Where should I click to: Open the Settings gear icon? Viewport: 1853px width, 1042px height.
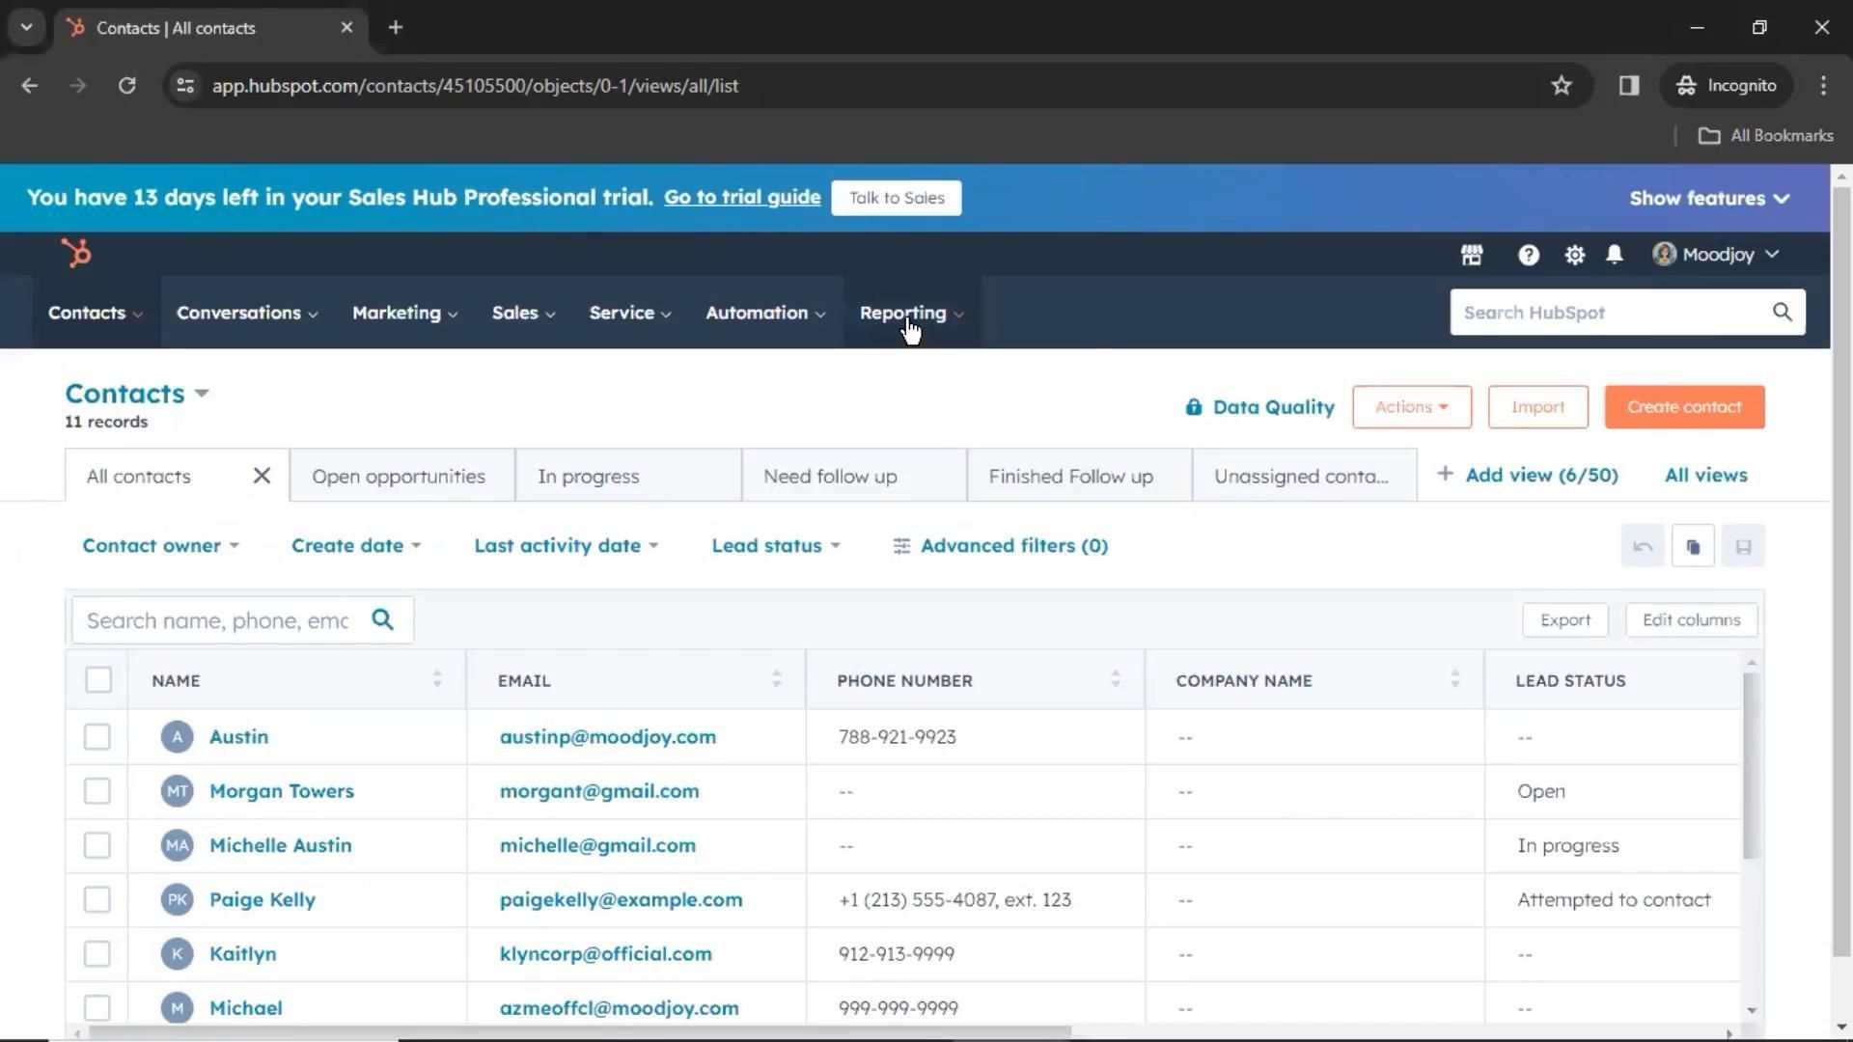1574,255
